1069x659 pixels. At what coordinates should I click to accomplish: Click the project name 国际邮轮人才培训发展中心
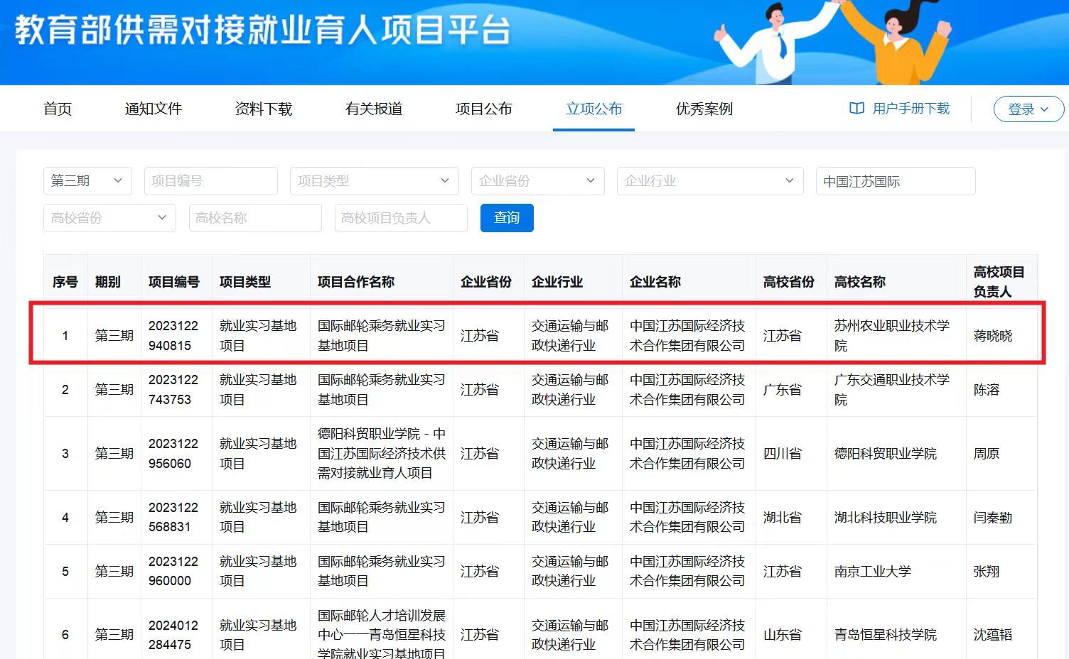tap(382, 635)
